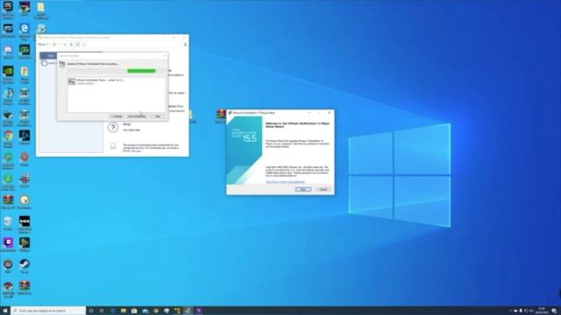Click the Cortana circle on taskbar

(91, 311)
